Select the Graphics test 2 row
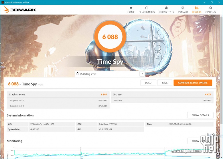 58,106
